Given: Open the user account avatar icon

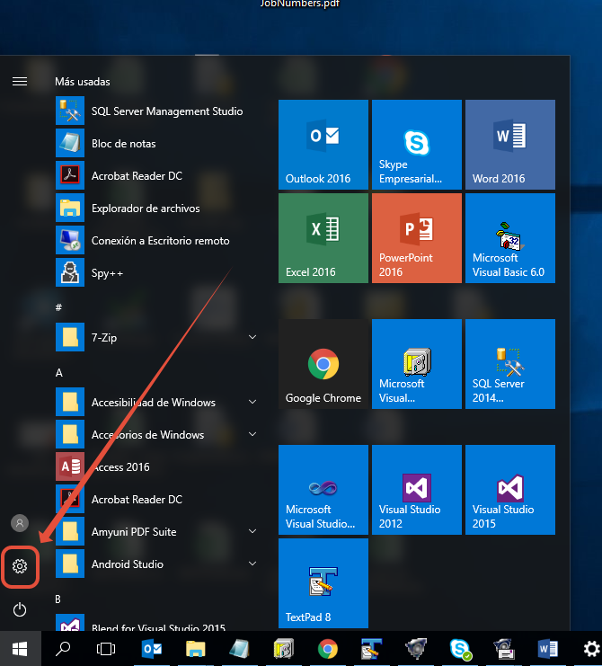Looking at the screenshot, I should [20, 523].
